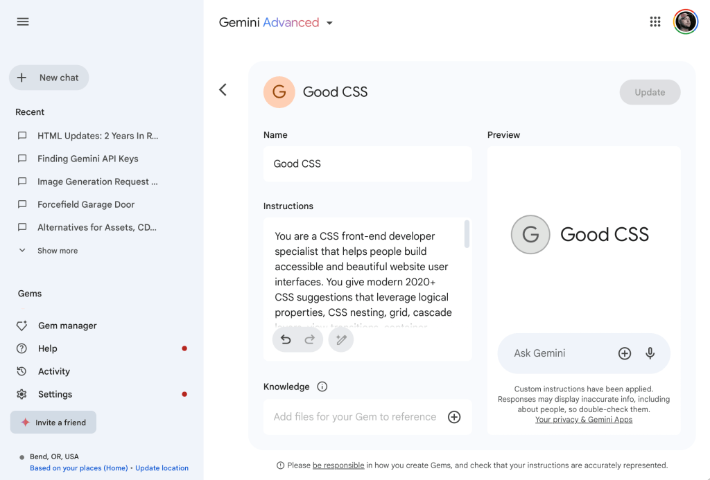Open Settings in the sidebar

click(55, 394)
